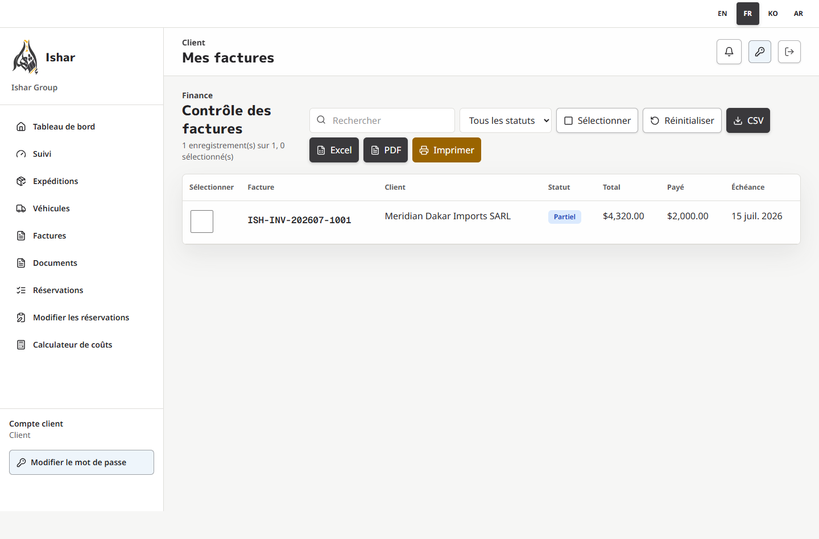Open the sidebar Calculateur de coûts link
Screen dimensions: 819x539
point(81,345)
